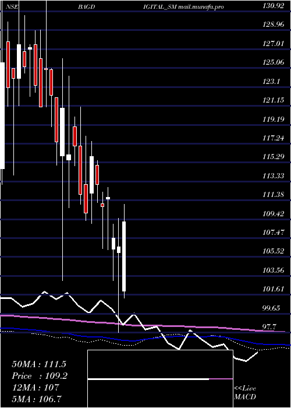
Task: Click the 5MA : 106.7 reading
Action: (37, 399)
